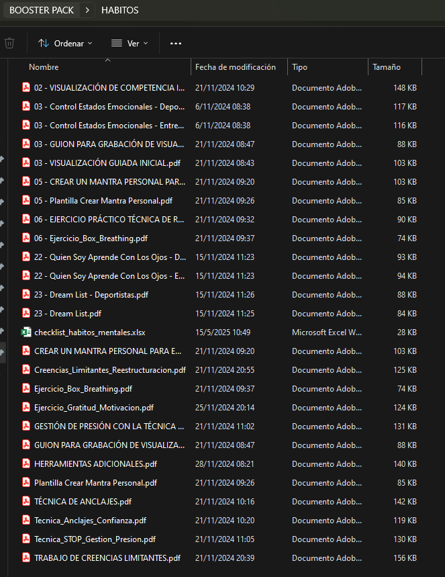Go to BOOSTER PACK in the breadcrumb

(x=42, y=10)
